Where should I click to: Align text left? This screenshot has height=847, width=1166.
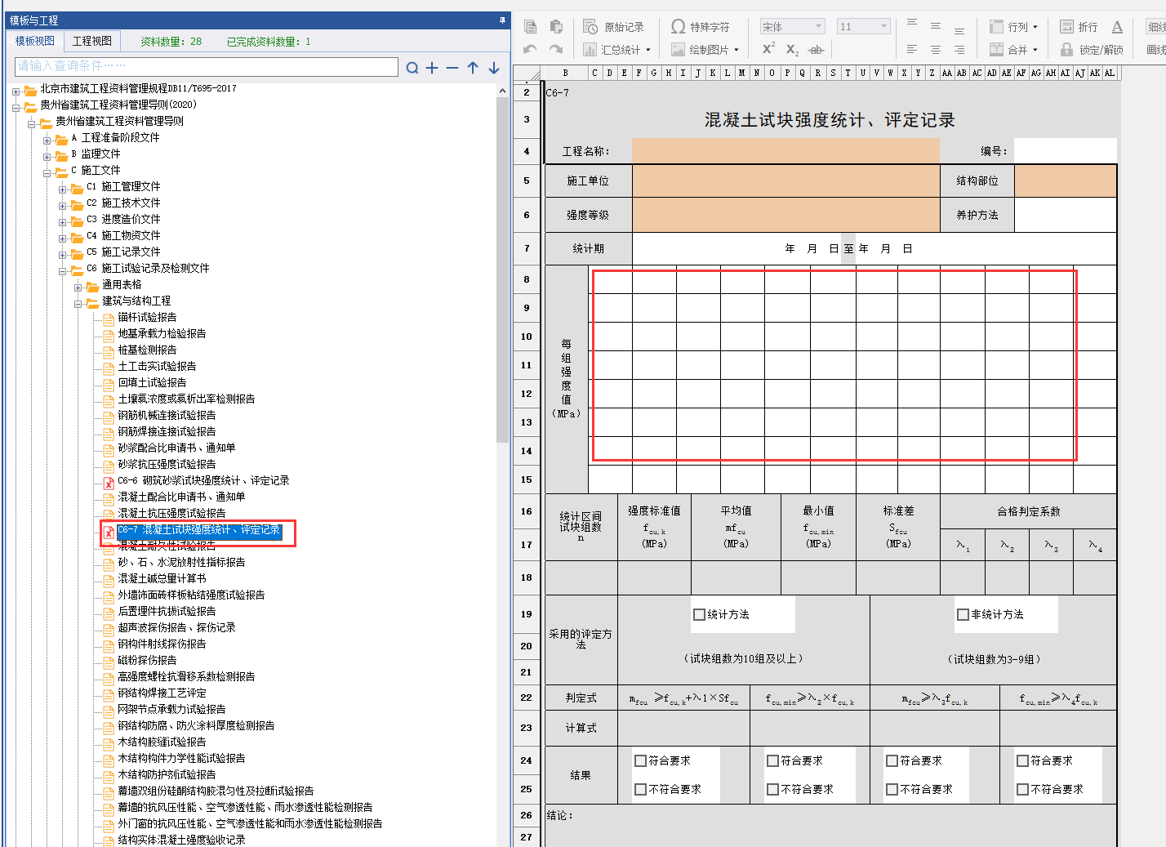[912, 50]
